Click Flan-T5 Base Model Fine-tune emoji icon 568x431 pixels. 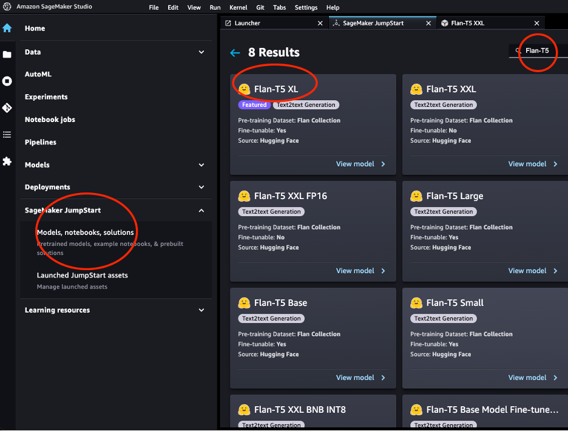point(416,410)
